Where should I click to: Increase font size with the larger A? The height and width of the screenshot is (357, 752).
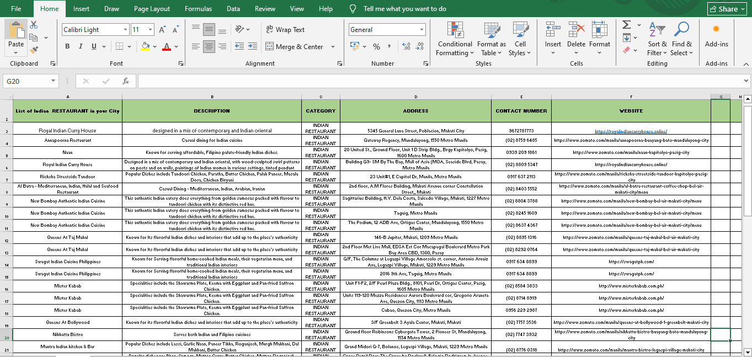(162, 30)
